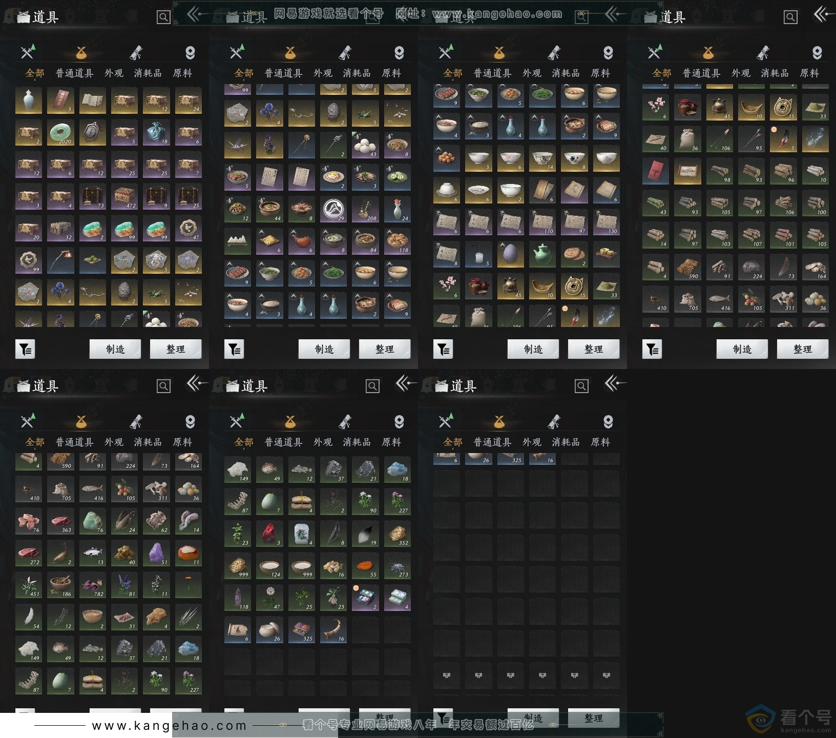Select the scroll category icon in the top-left panel

[x=136, y=52]
